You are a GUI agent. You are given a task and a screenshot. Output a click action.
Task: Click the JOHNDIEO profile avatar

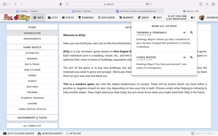click(x=202, y=18)
